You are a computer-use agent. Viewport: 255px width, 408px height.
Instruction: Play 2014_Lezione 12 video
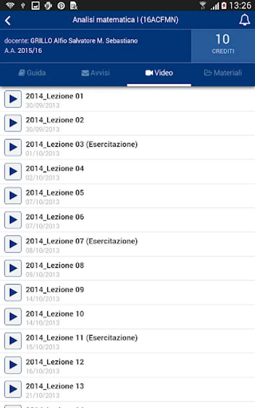(x=13, y=365)
